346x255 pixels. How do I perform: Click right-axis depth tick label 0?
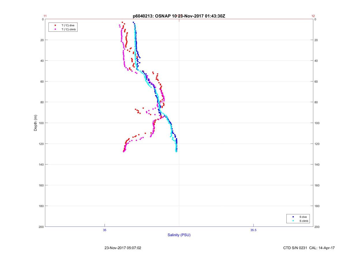(315, 19)
